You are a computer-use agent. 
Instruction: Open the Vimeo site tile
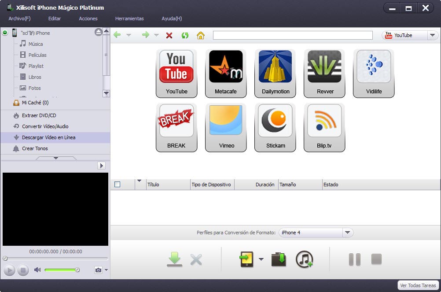(226, 127)
